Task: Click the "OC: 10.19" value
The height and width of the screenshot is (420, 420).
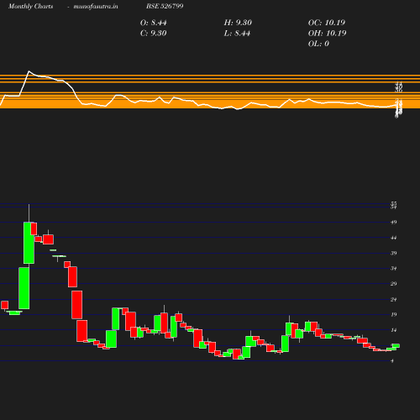Action: pyautogui.click(x=327, y=23)
